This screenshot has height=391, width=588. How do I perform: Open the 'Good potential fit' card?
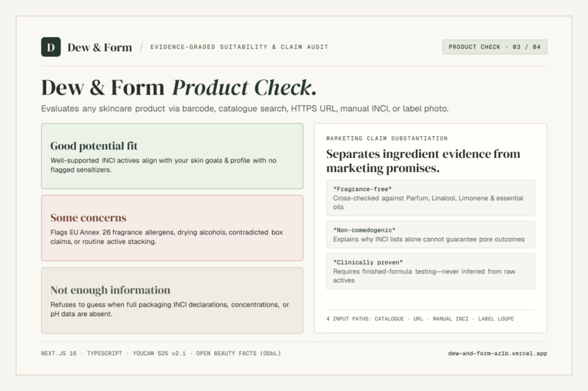(x=172, y=156)
